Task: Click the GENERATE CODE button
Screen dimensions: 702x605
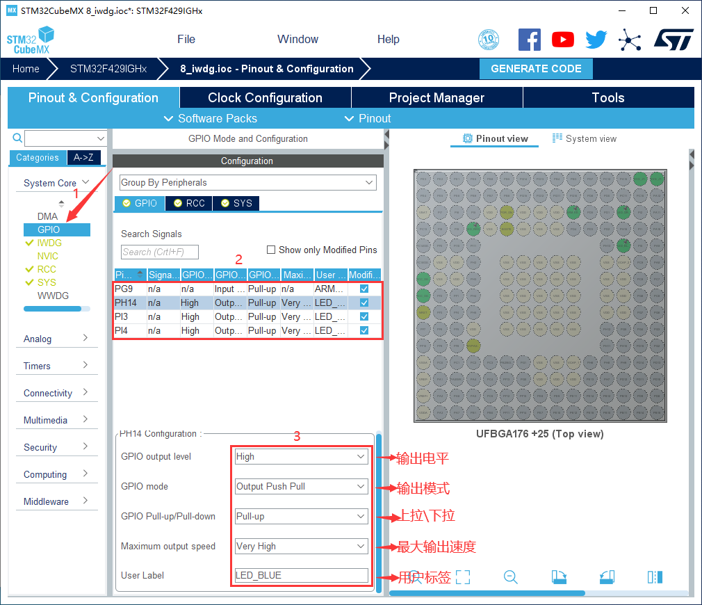Action: [x=536, y=69]
